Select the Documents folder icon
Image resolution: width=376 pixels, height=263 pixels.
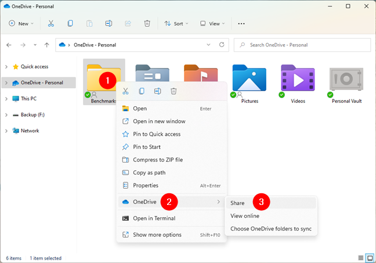[x=152, y=73]
